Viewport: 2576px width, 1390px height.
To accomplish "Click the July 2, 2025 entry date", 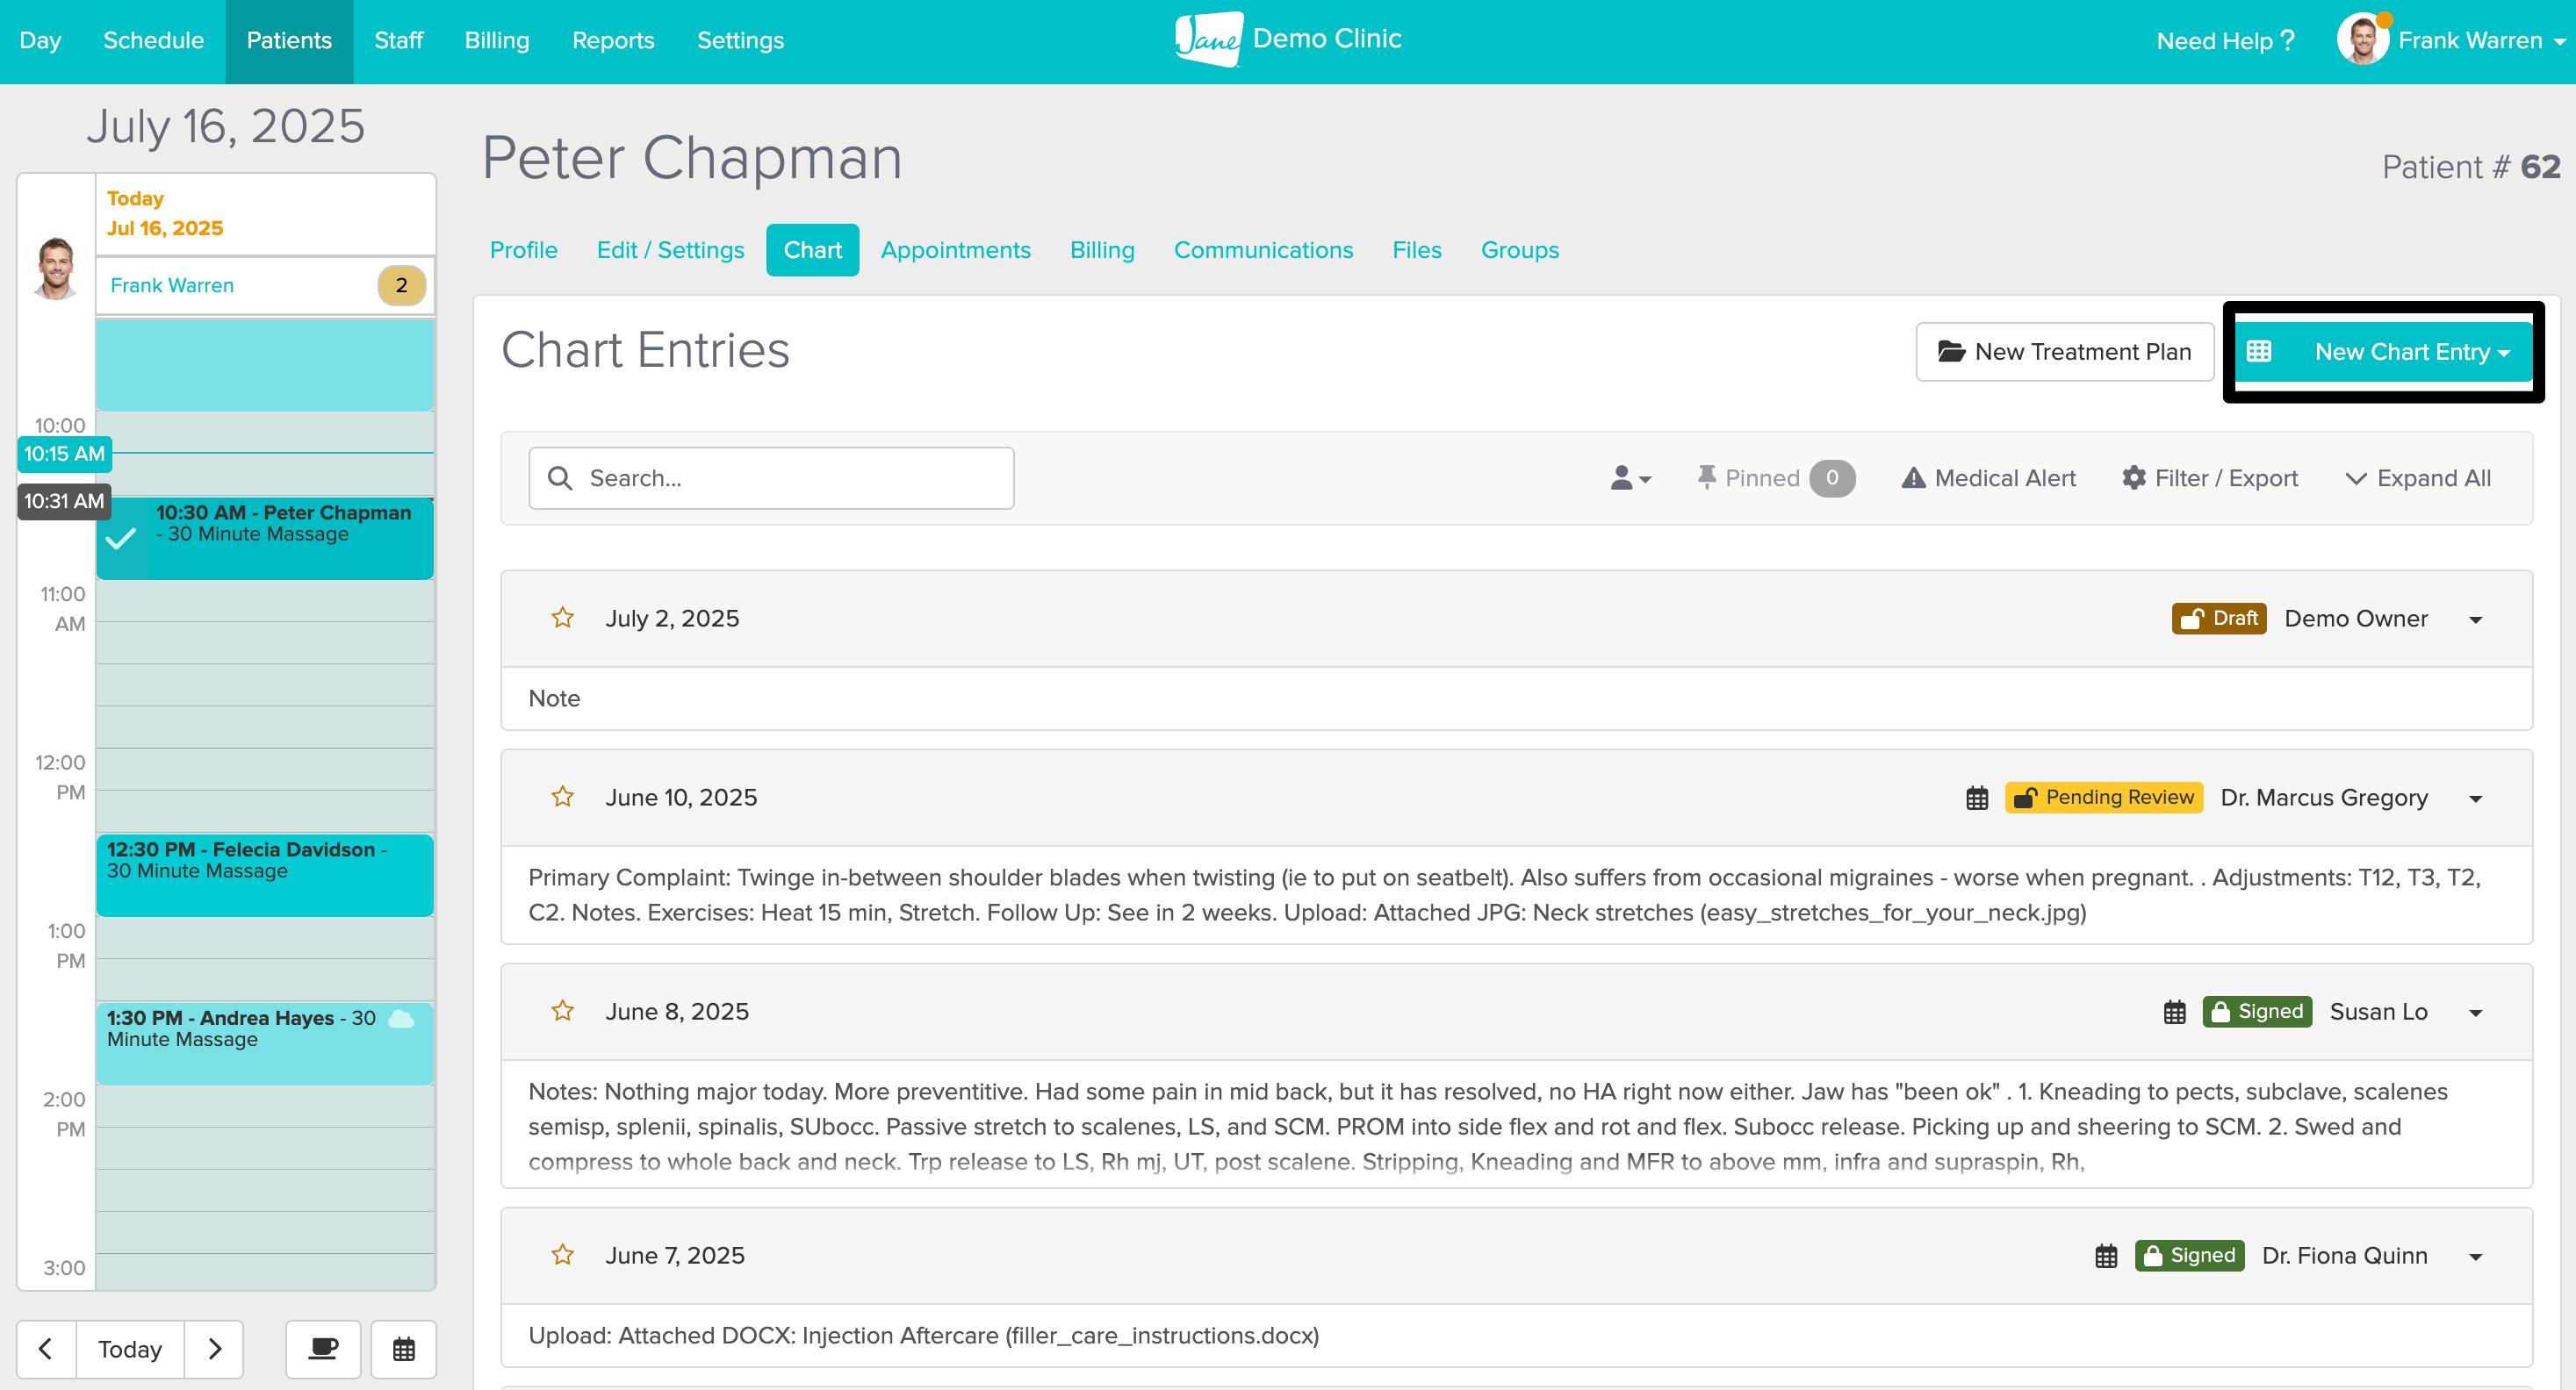I will 672,619.
